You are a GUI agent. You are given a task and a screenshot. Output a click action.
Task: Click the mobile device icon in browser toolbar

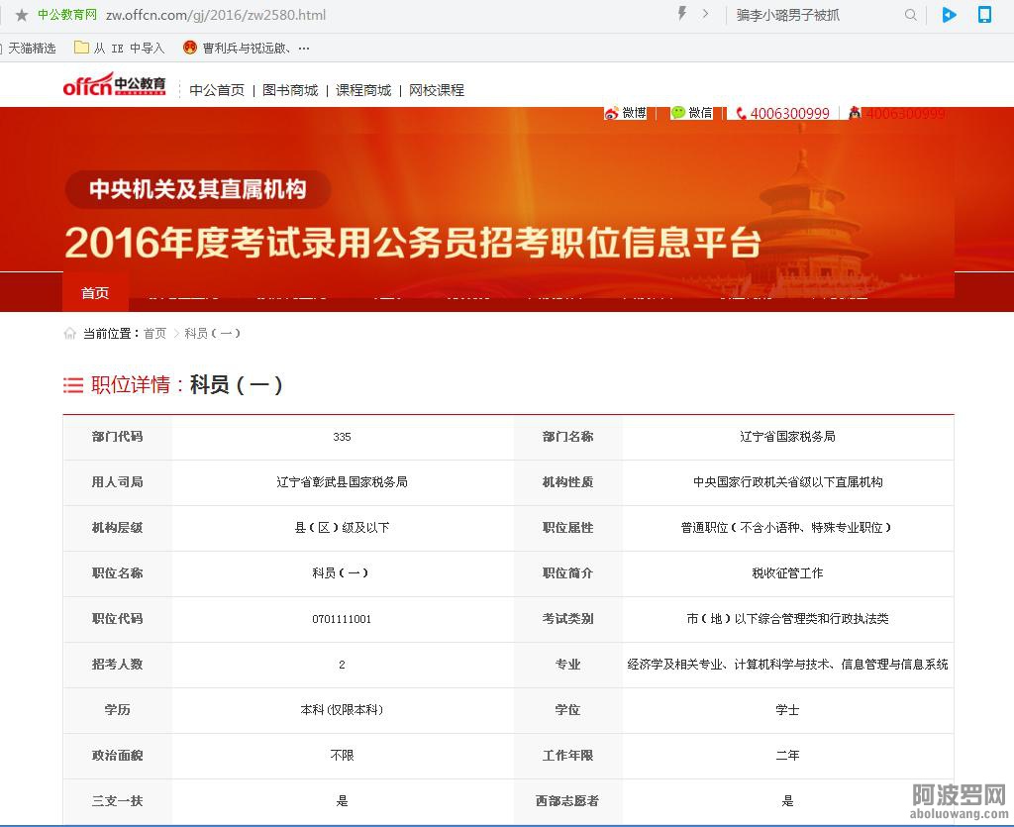pos(985,15)
